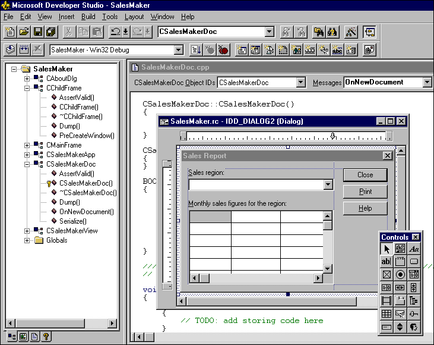This screenshot has height=345, width=434.
Task: Select the Tab control in Controls palette
Action: (400, 300)
